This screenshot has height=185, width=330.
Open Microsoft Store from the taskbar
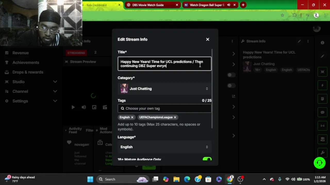pos(208,179)
